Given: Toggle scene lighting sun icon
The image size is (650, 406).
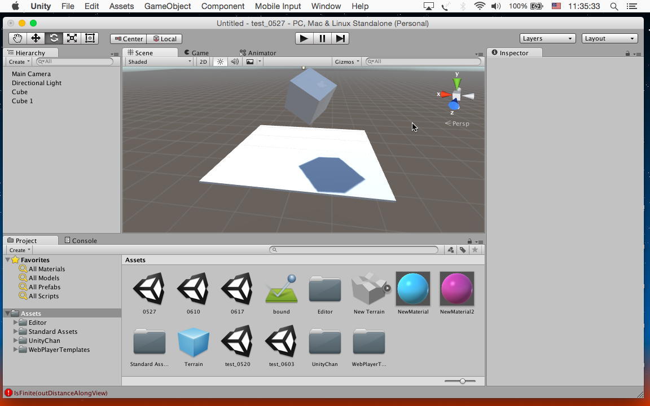Looking at the screenshot, I should (220, 61).
